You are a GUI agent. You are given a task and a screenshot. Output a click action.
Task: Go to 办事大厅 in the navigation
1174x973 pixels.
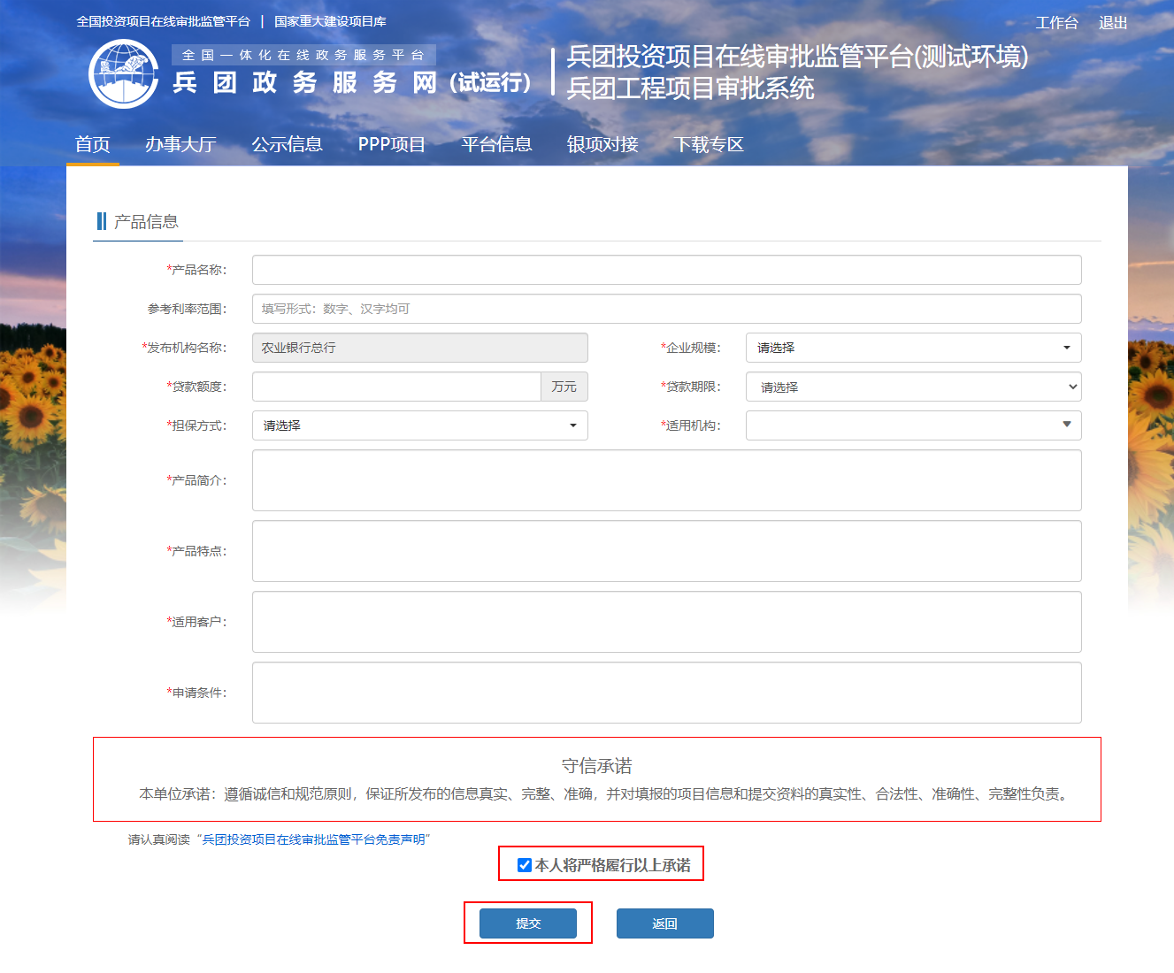180,144
